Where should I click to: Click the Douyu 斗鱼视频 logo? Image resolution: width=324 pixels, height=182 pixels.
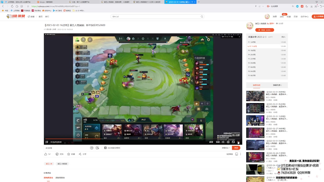coord(16,16)
